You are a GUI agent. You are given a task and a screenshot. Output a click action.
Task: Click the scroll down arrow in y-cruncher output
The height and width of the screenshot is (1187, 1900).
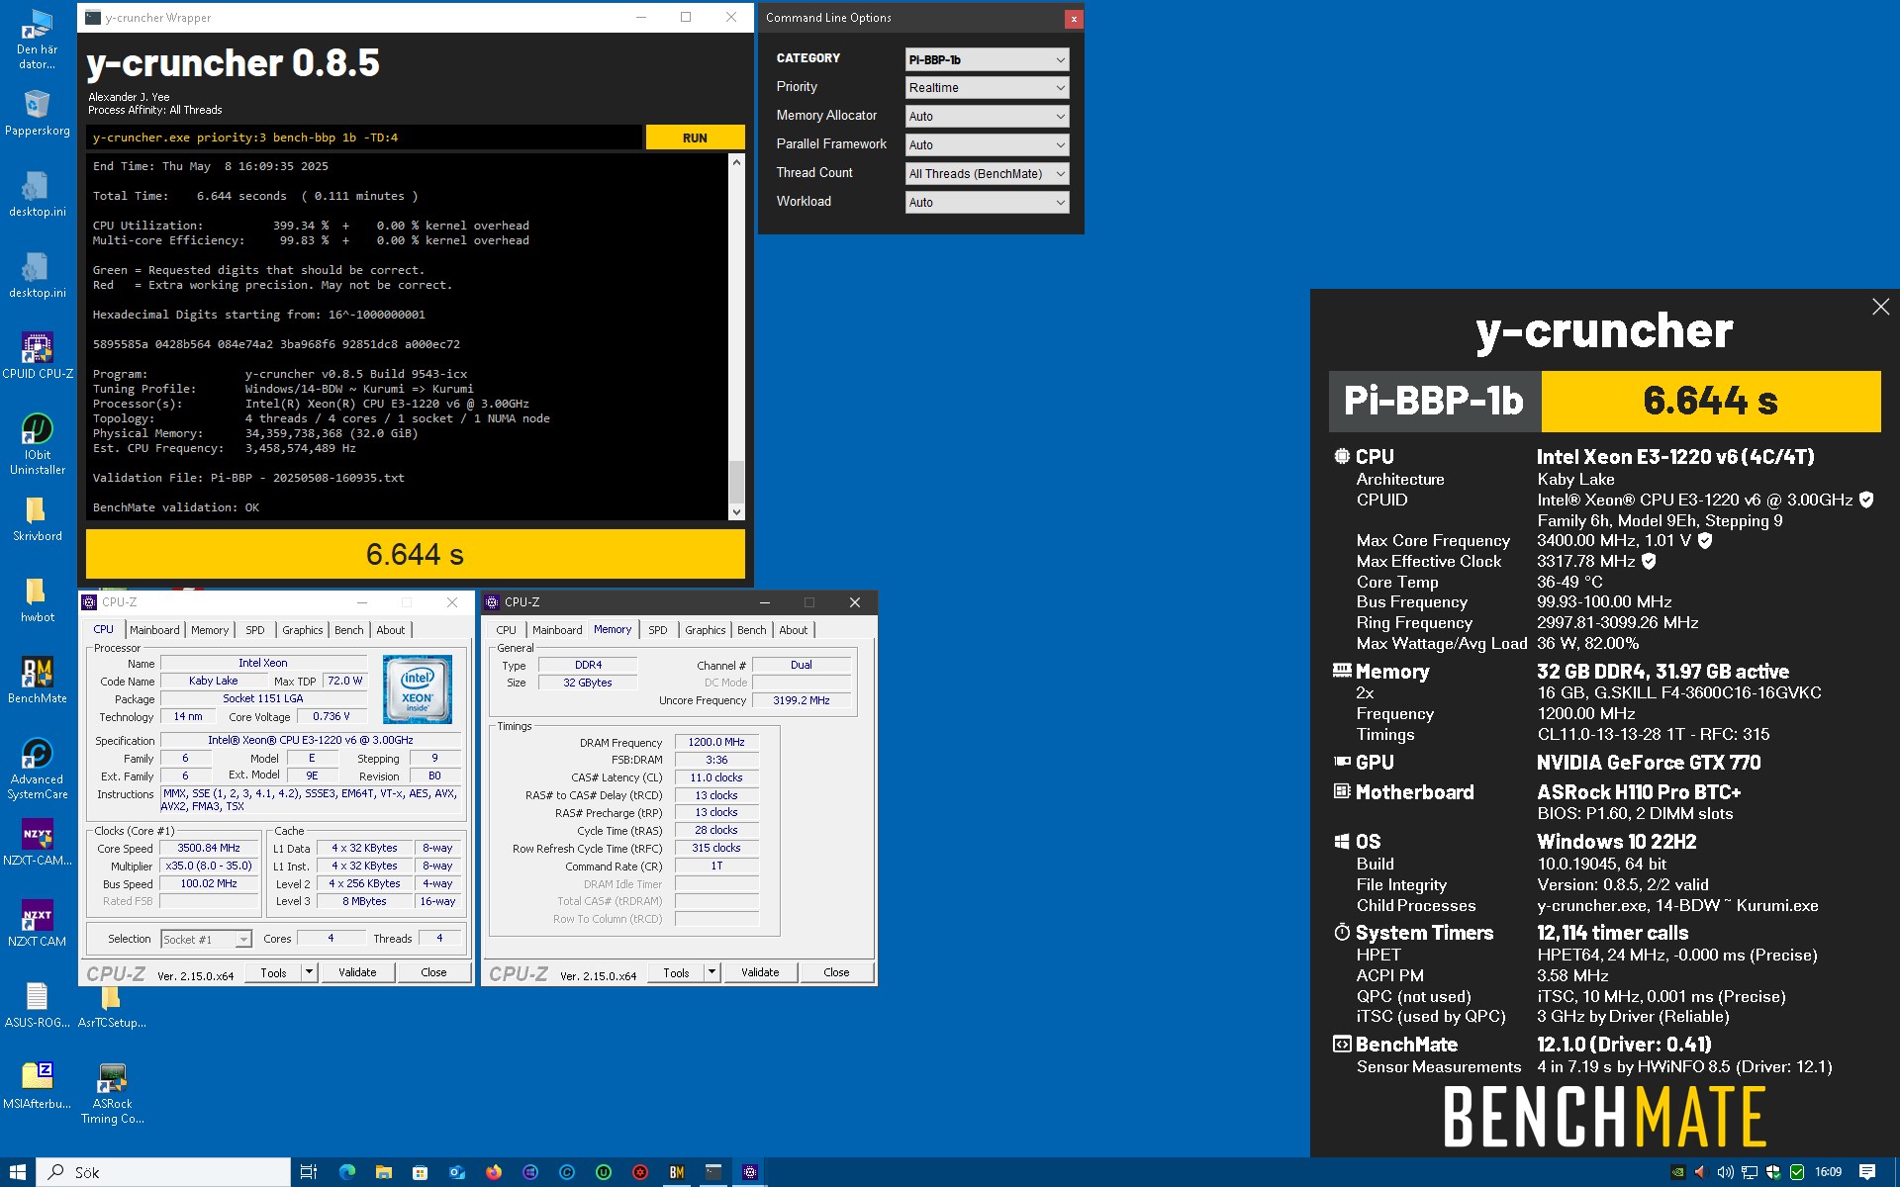736,512
